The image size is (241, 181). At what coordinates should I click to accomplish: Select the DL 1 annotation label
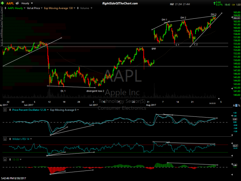pos(63,91)
